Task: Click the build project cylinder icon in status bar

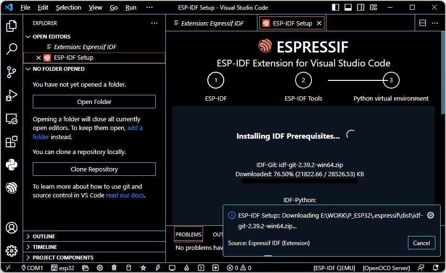Action: coord(129,268)
